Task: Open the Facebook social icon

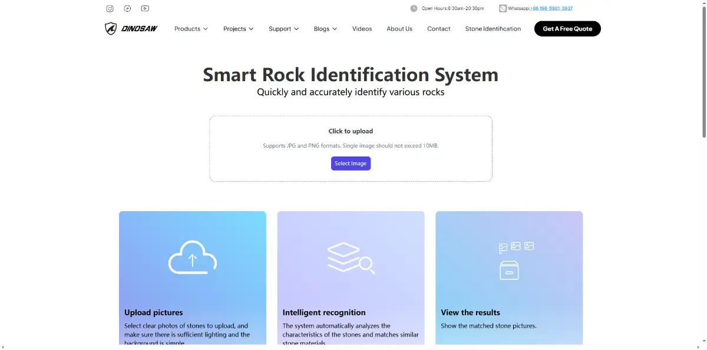Action: point(127,8)
